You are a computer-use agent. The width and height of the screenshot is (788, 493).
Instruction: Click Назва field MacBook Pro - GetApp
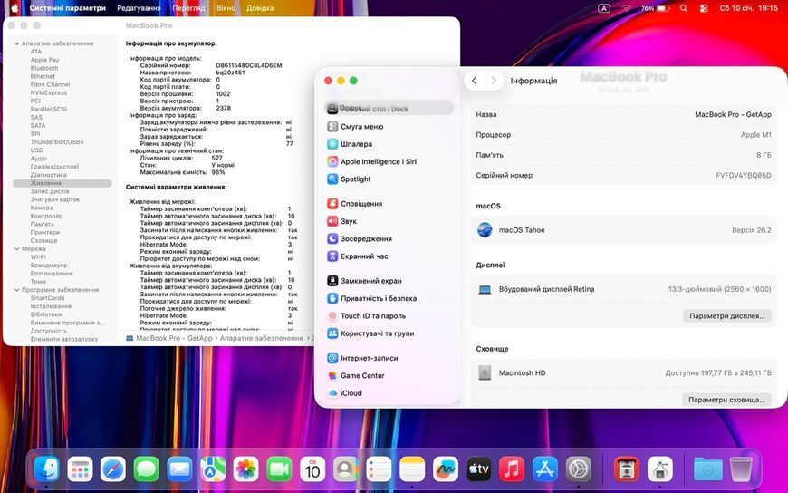624,115
